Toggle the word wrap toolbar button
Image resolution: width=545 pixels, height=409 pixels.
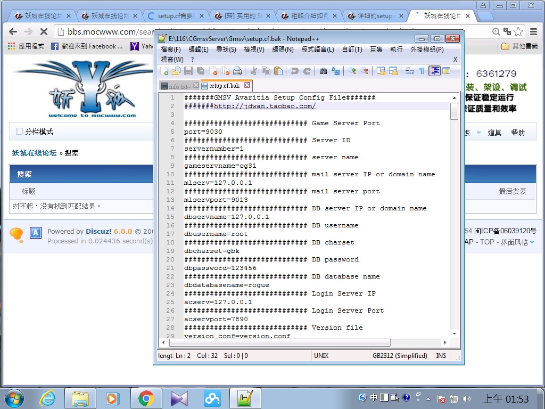[x=409, y=71]
